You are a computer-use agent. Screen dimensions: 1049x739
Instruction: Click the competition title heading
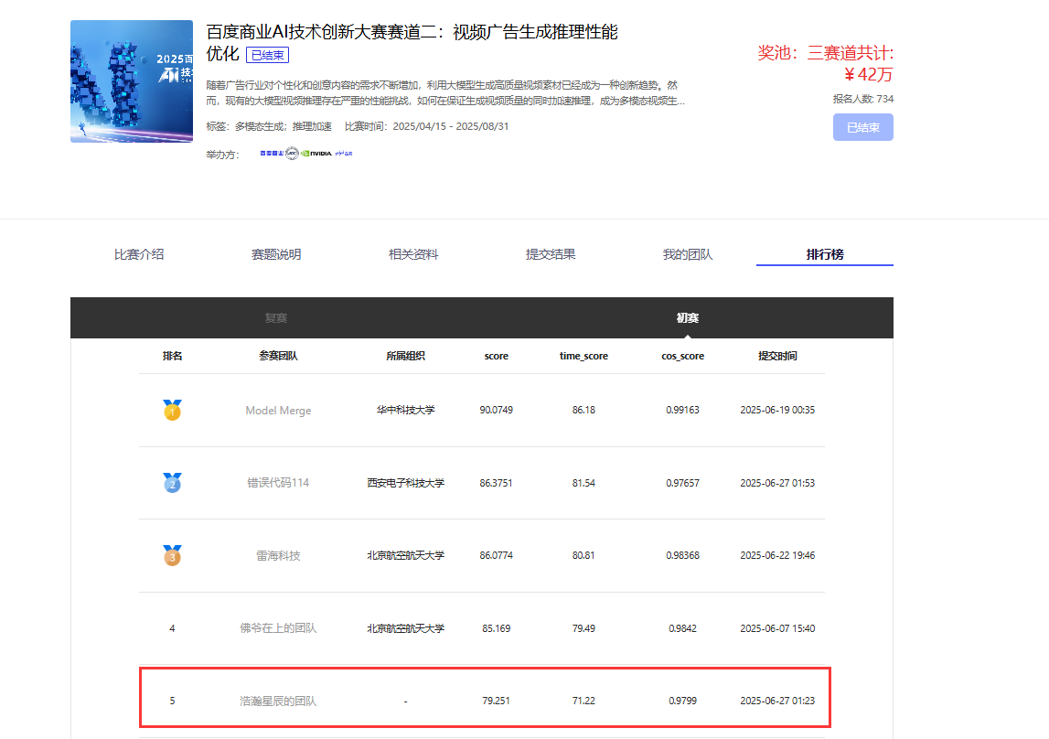click(412, 42)
